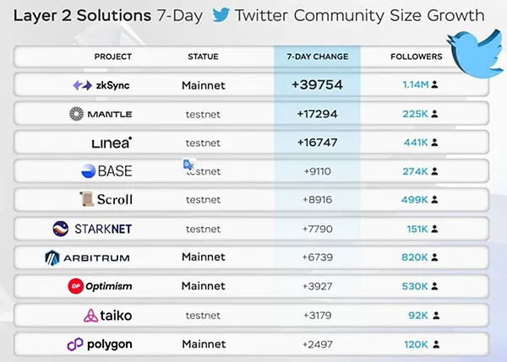507x362 pixels.
Task: Click the follower person icon beside 820K
Action: pyautogui.click(x=434, y=257)
